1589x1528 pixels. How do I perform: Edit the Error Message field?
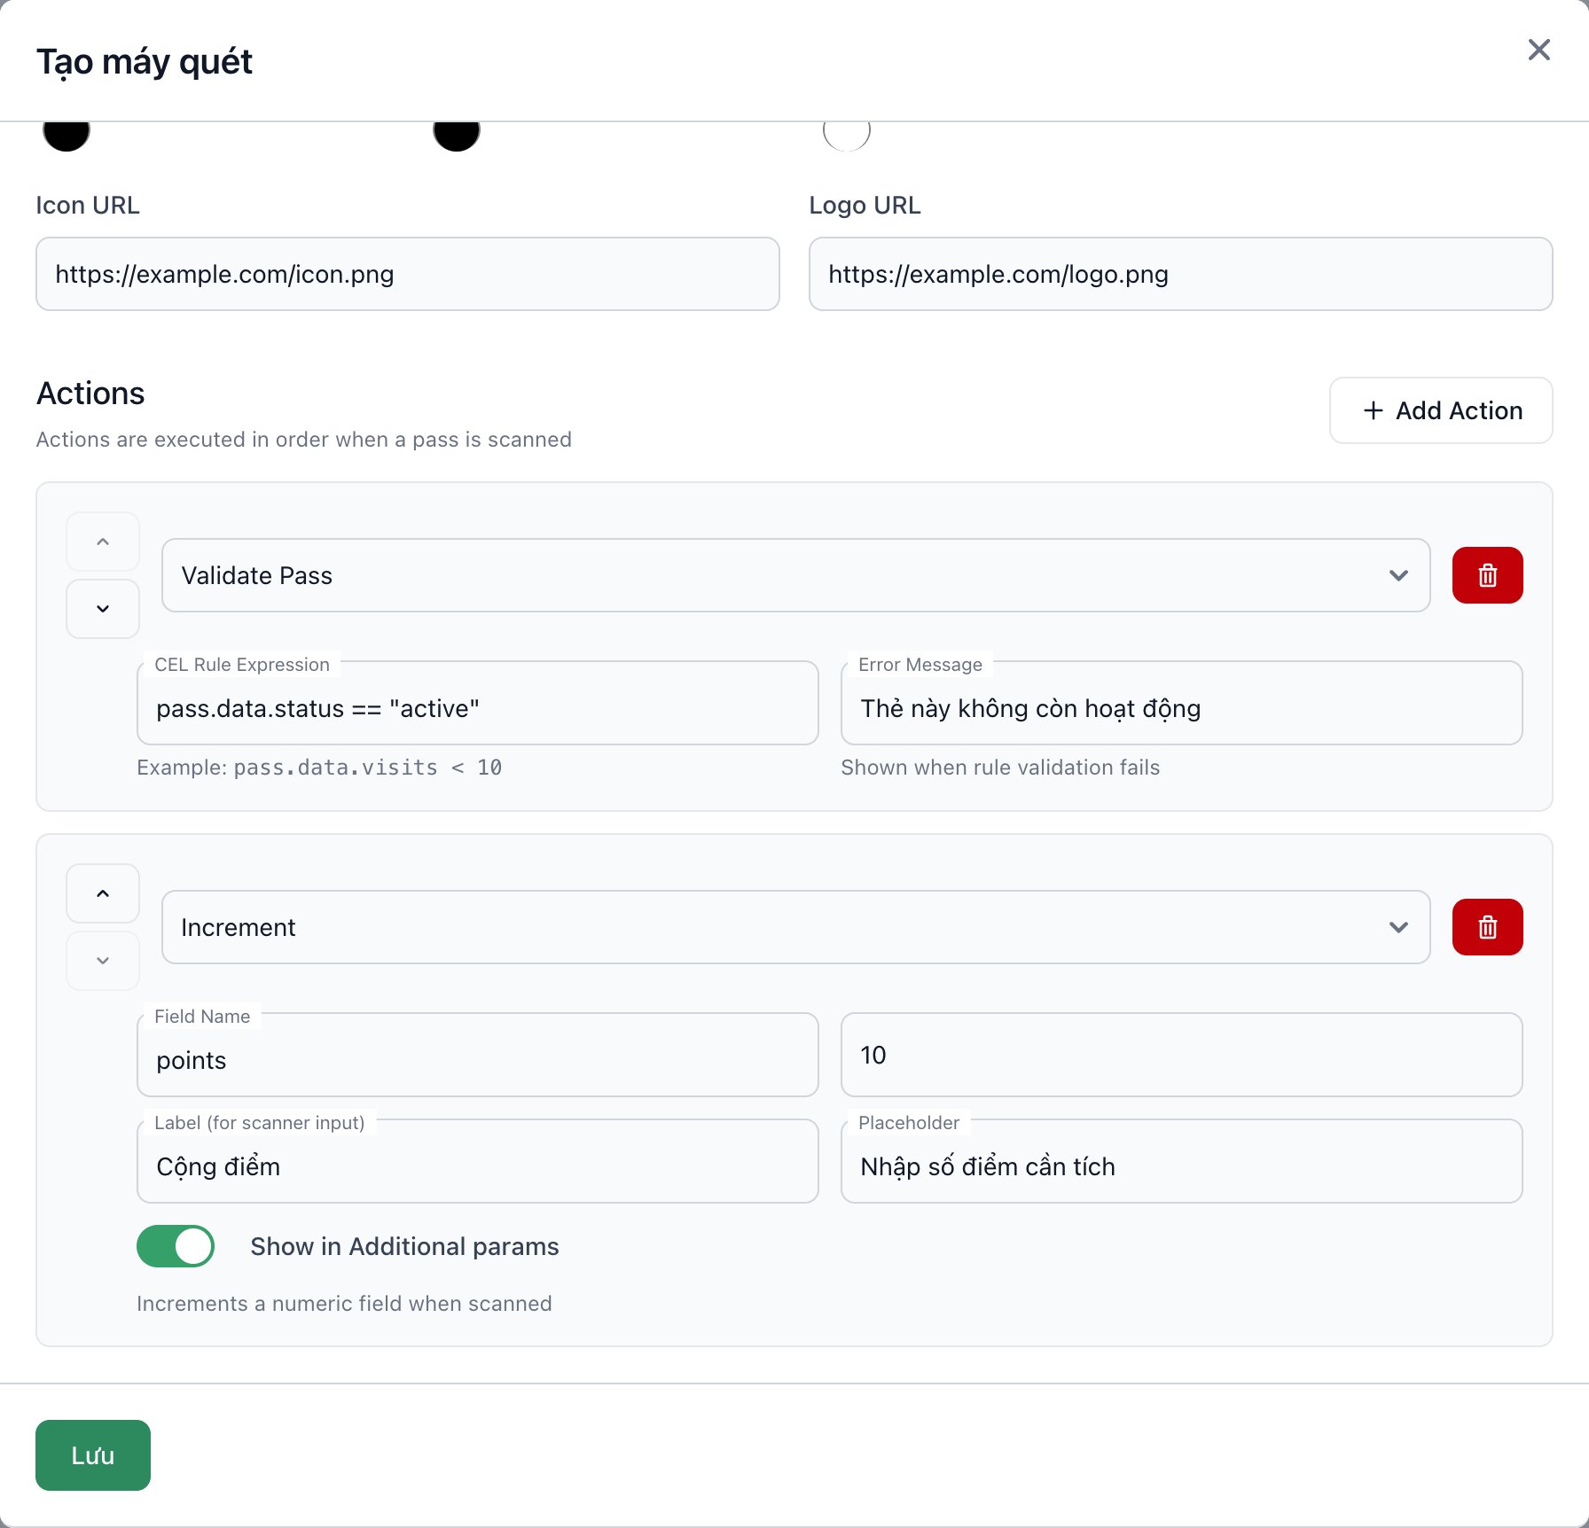1182,704
